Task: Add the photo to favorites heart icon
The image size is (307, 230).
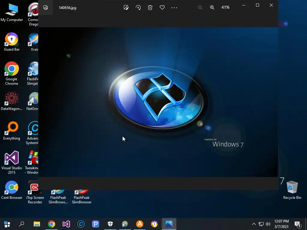Action: (x=162, y=7)
